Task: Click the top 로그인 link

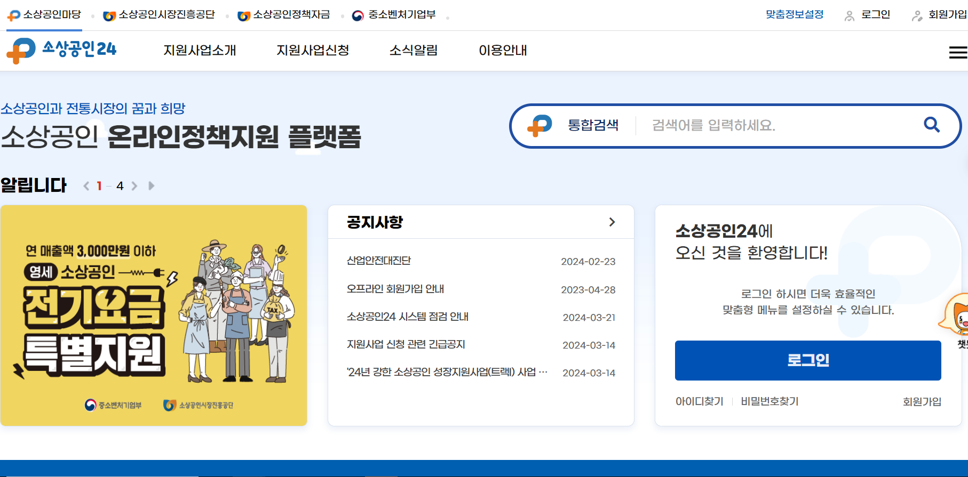Action: click(x=876, y=14)
